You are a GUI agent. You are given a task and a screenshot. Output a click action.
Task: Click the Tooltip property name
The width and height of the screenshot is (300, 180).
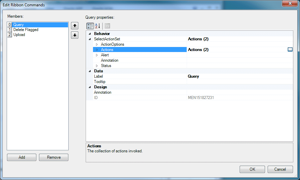[x=100, y=82]
